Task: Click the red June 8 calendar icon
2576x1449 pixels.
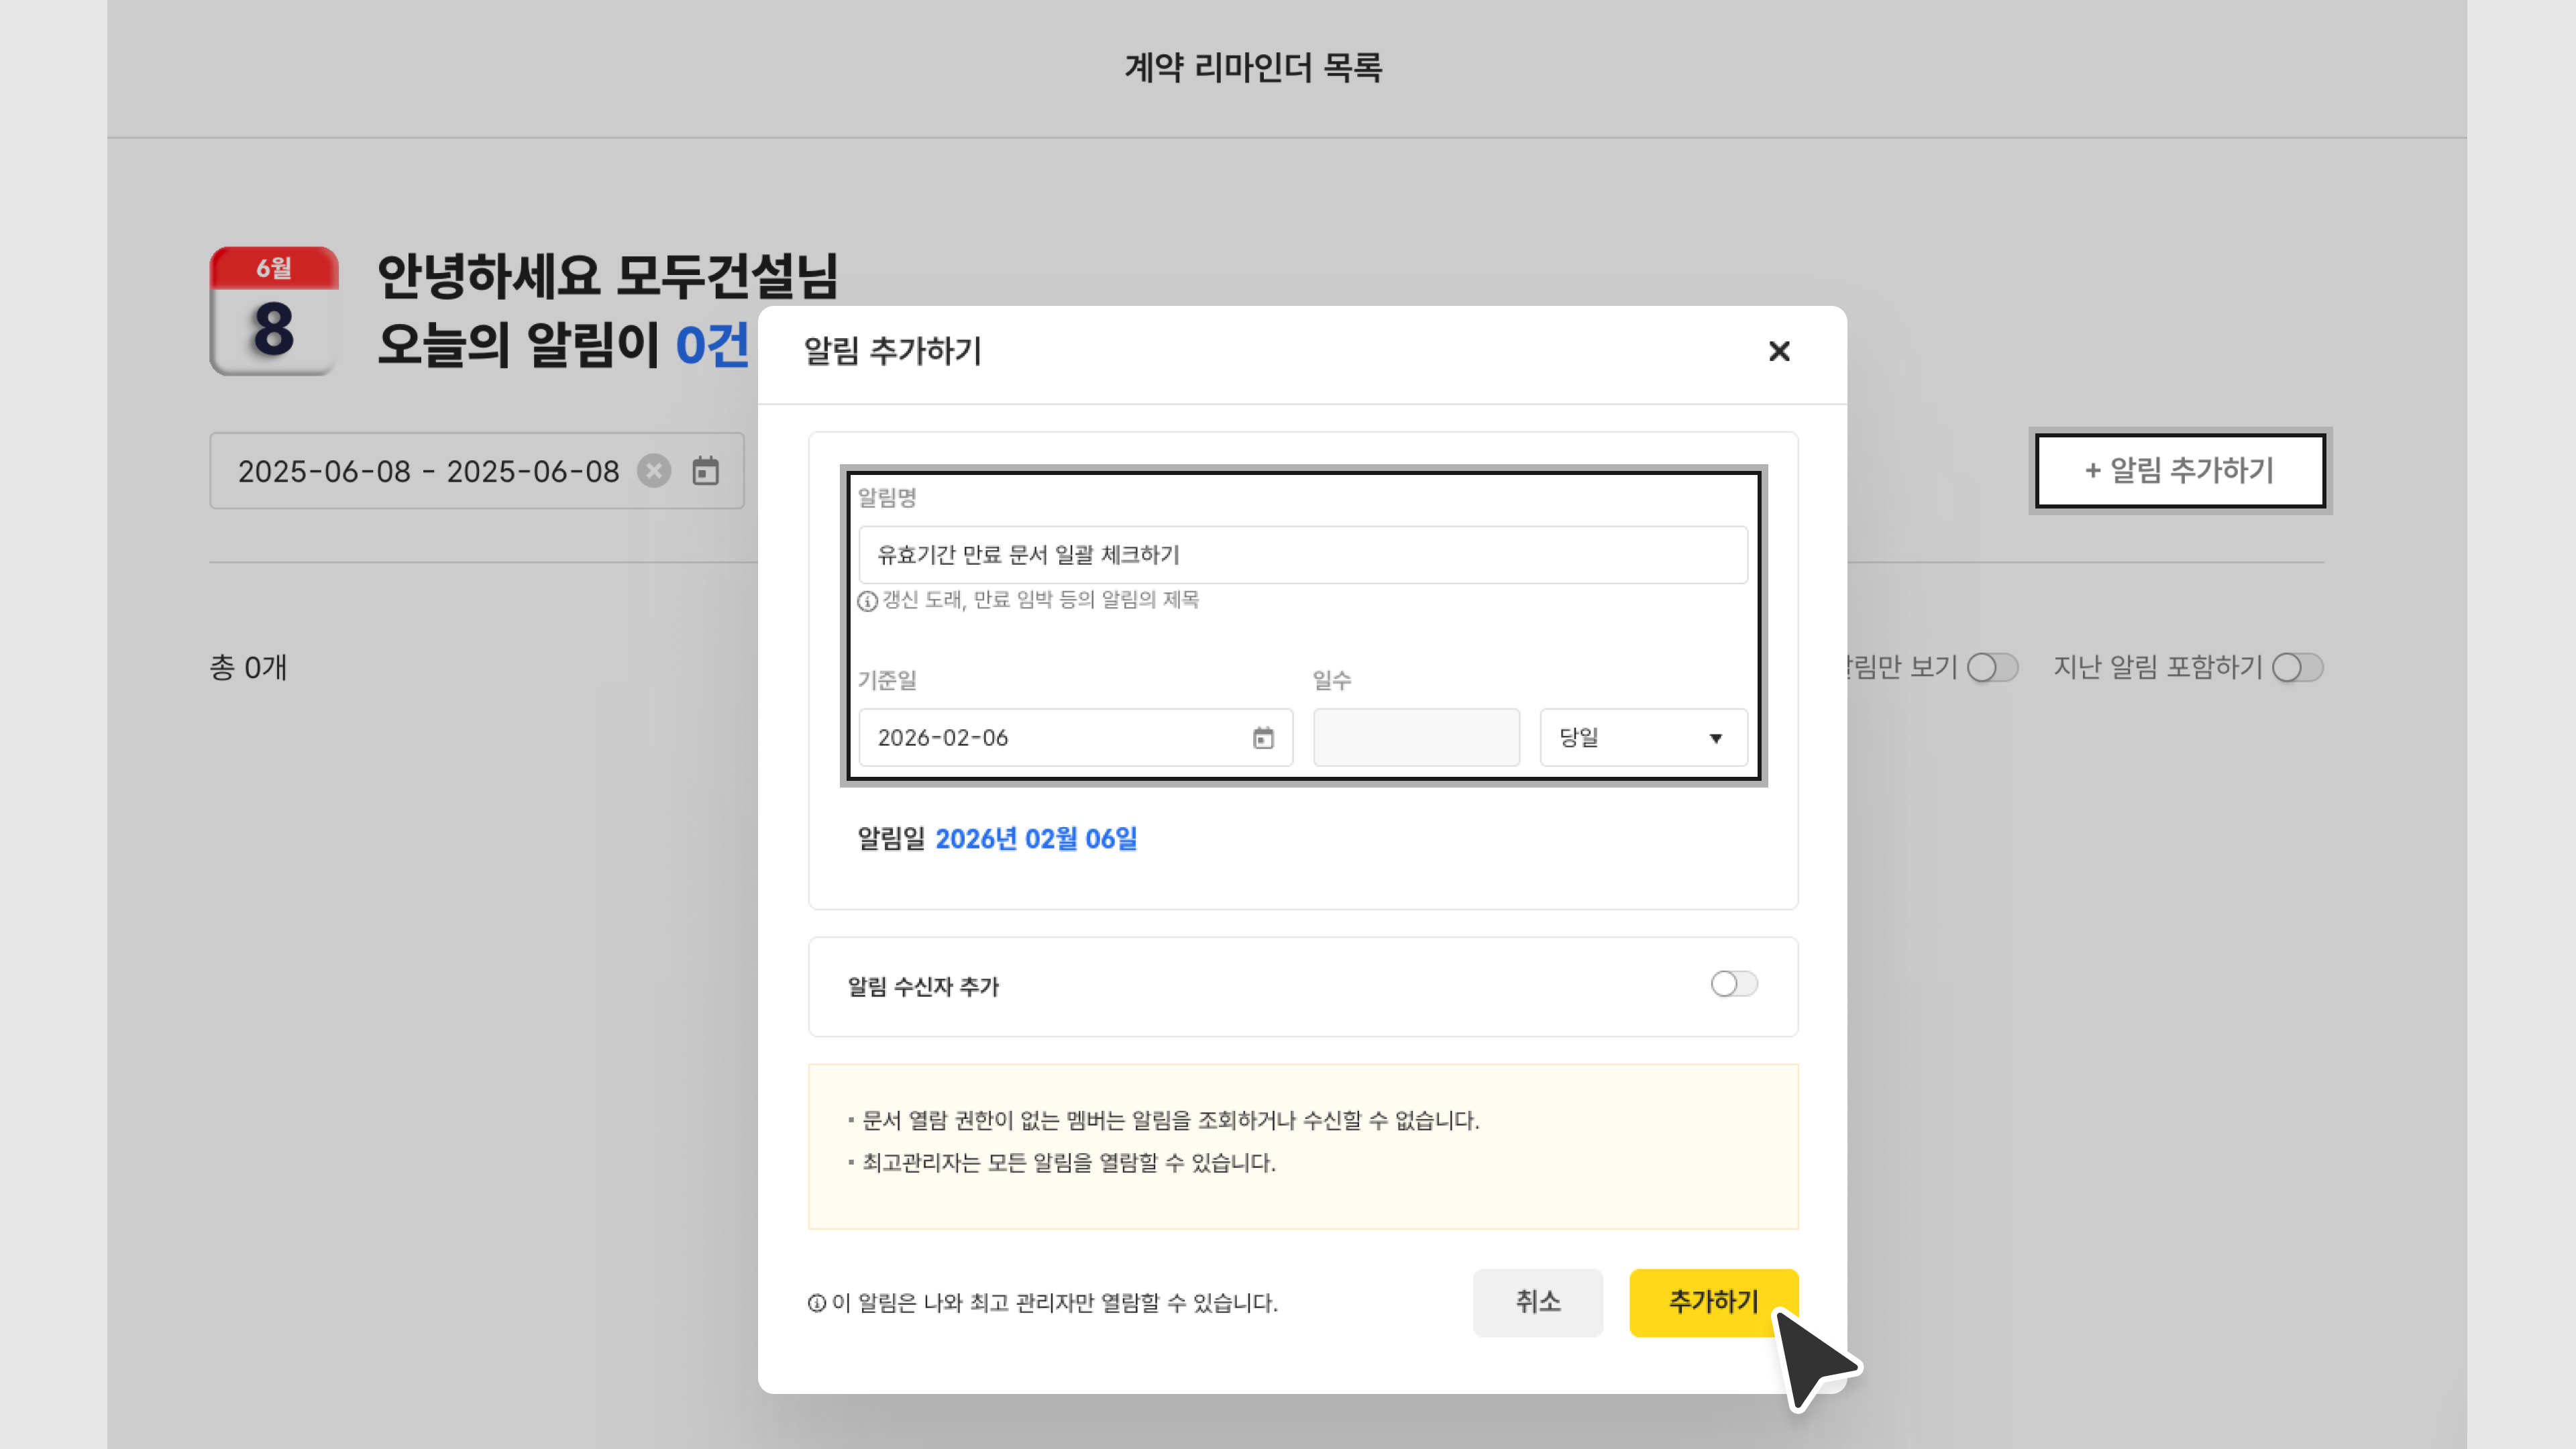Action: pyautogui.click(x=273, y=311)
